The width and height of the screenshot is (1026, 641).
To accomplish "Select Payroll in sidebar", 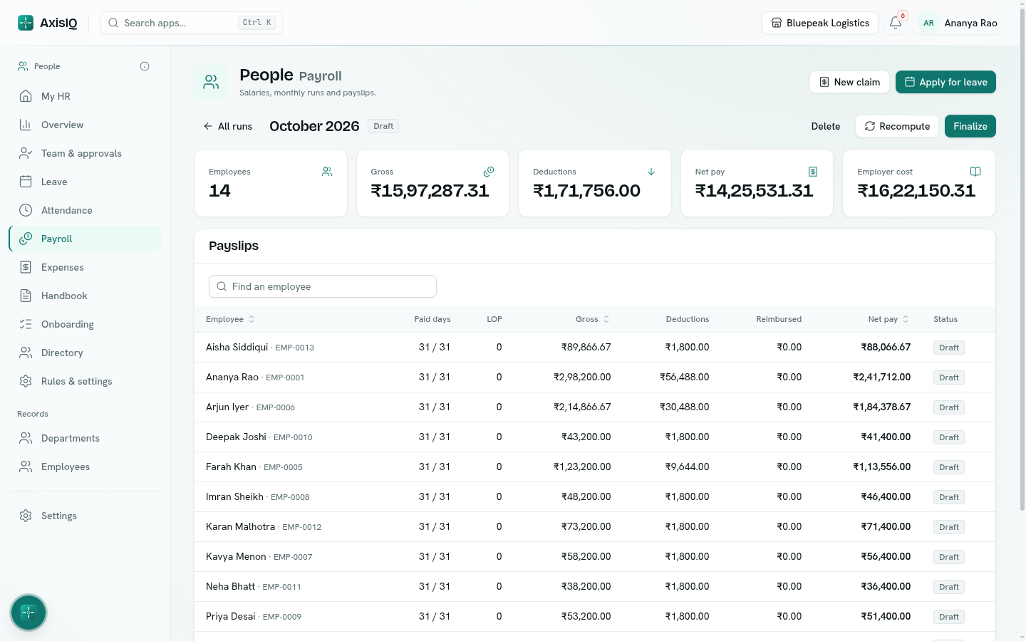I will pyautogui.click(x=85, y=239).
